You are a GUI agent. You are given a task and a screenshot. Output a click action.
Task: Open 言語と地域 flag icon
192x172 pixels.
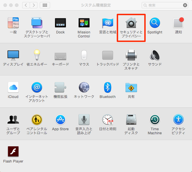click(x=107, y=23)
